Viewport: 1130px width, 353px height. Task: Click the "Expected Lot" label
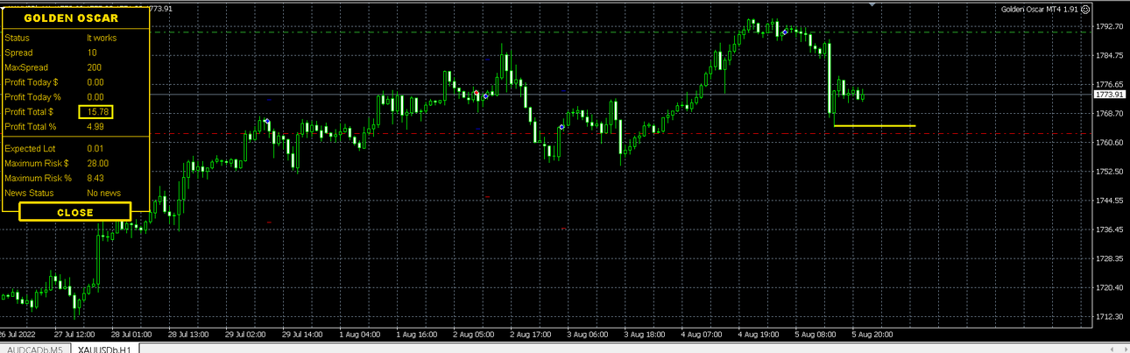(x=29, y=148)
